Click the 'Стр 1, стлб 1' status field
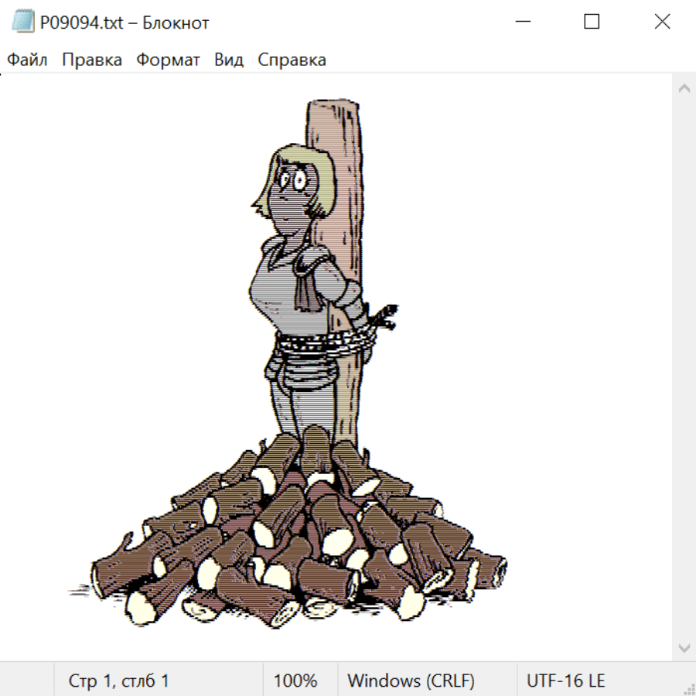Screen dimensions: 696x696 click(x=118, y=681)
